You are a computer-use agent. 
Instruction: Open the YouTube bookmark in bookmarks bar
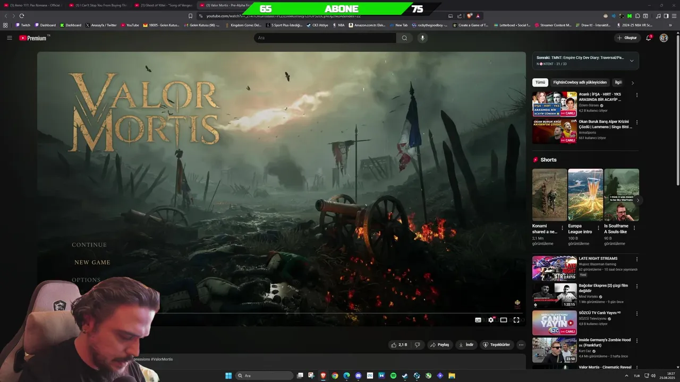tap(130, 25)
